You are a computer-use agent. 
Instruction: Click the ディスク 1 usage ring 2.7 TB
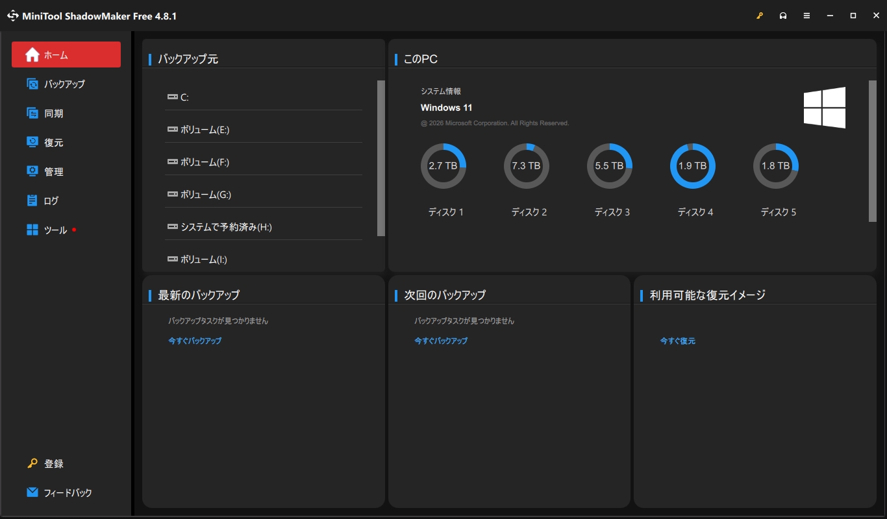tap(443, 166)
